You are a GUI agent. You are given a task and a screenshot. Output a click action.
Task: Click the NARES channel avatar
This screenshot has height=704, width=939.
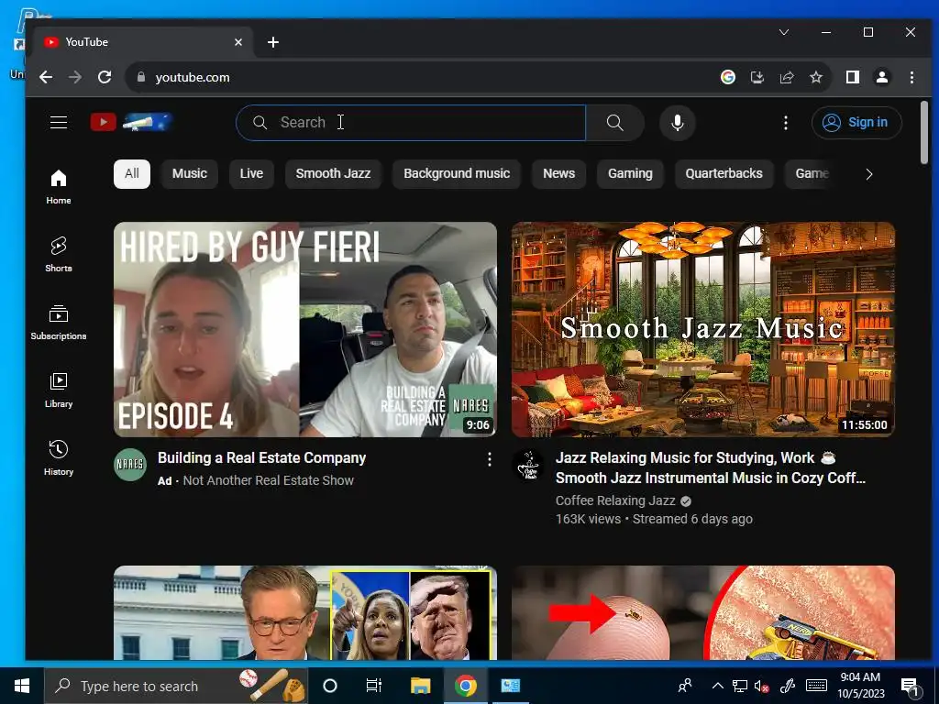point(130,465)
